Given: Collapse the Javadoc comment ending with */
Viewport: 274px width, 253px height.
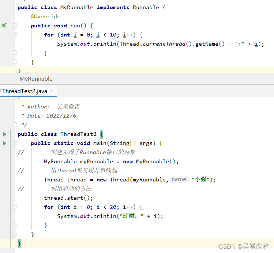Looking at the screenshot, I should 15,124.
